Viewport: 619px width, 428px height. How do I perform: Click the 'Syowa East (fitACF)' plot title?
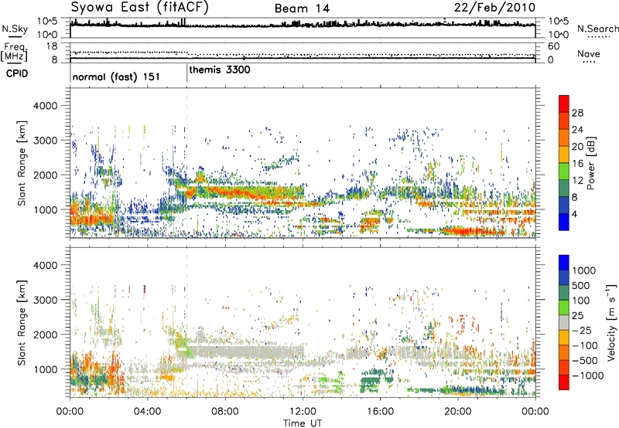139,8
